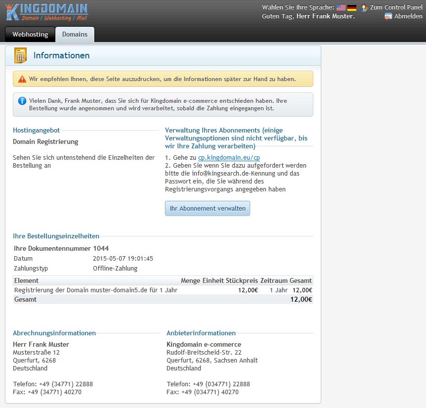The height and width of the screenshot is (408, 426).
Task: Click the Stückpreis column header
Action: pyautogui.click(x=242, y=280)
